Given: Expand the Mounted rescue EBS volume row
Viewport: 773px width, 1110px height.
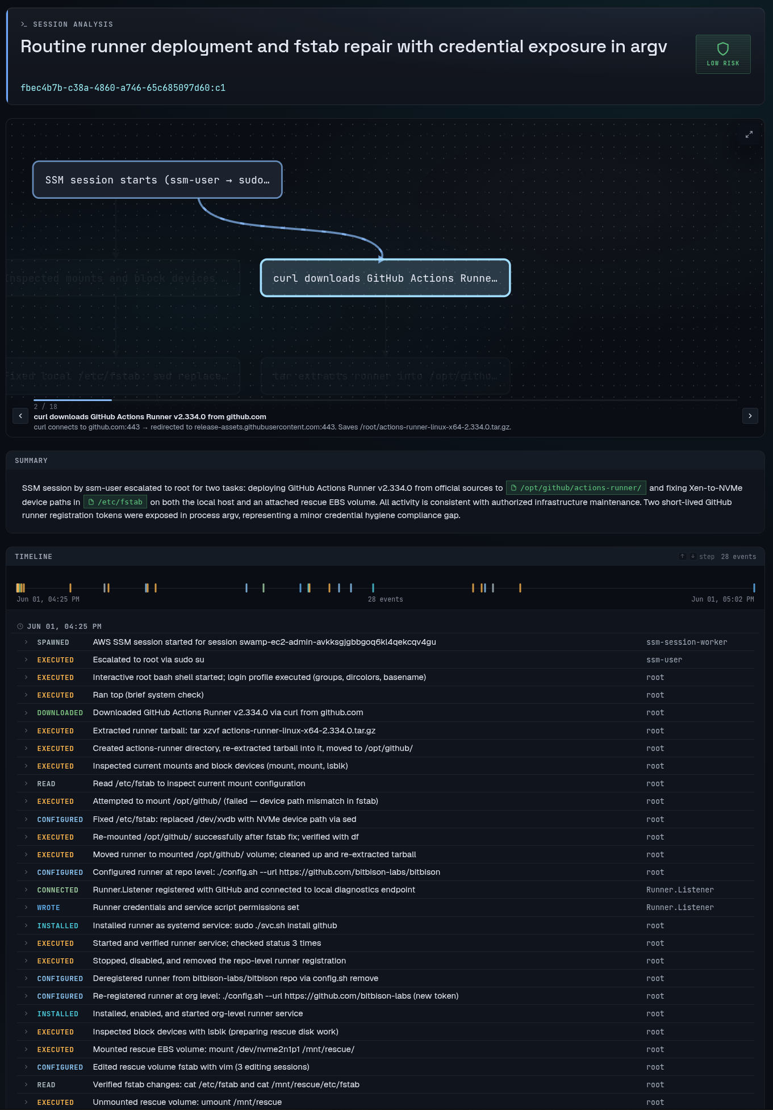Looking at the screenshot, I should [386, 1049].
